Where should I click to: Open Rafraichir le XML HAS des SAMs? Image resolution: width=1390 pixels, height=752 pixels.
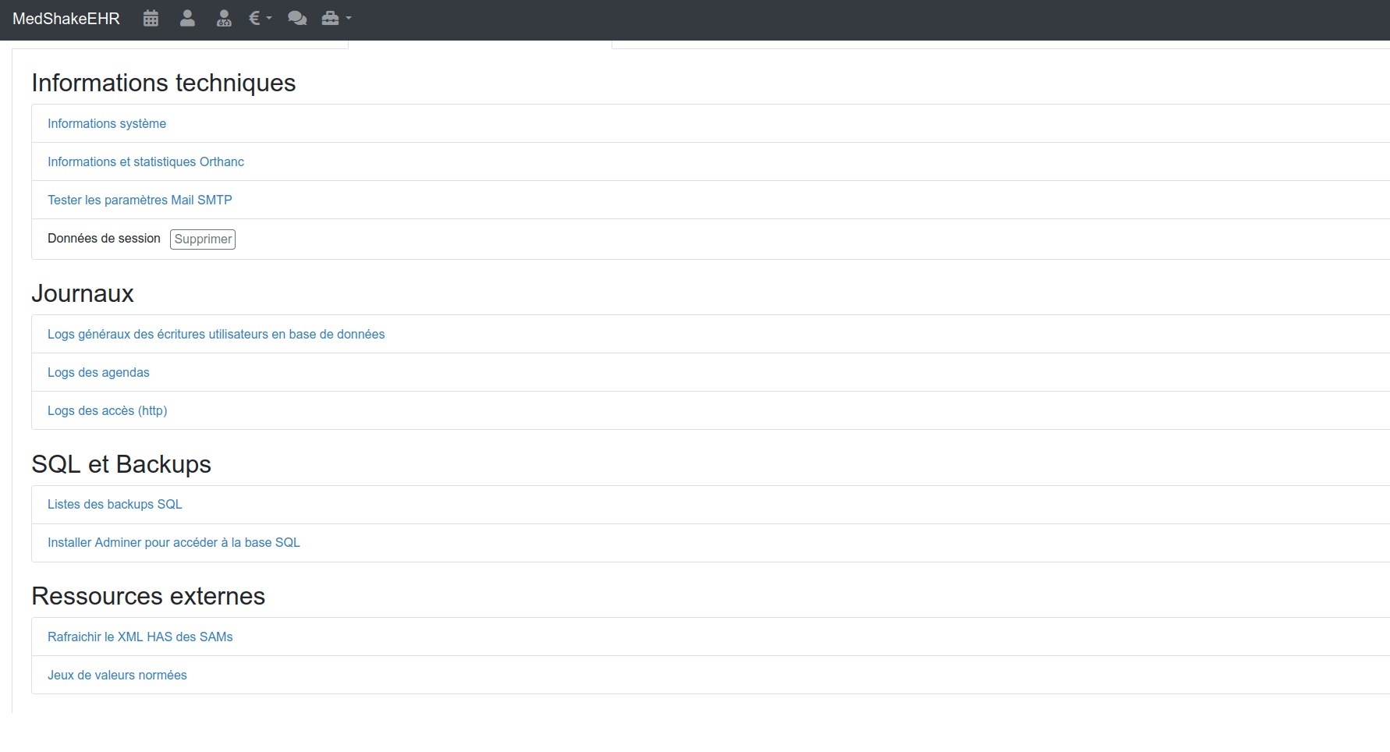[140, 637]
